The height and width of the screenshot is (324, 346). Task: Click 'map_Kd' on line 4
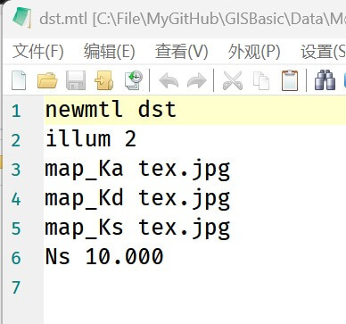click(84, 198)
